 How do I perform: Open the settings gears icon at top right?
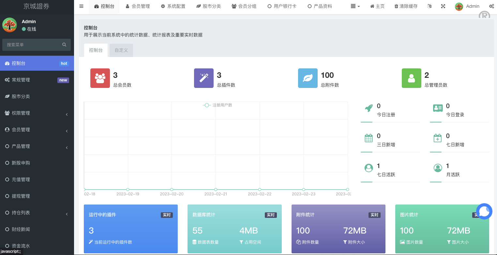click(x=491, y=6)
